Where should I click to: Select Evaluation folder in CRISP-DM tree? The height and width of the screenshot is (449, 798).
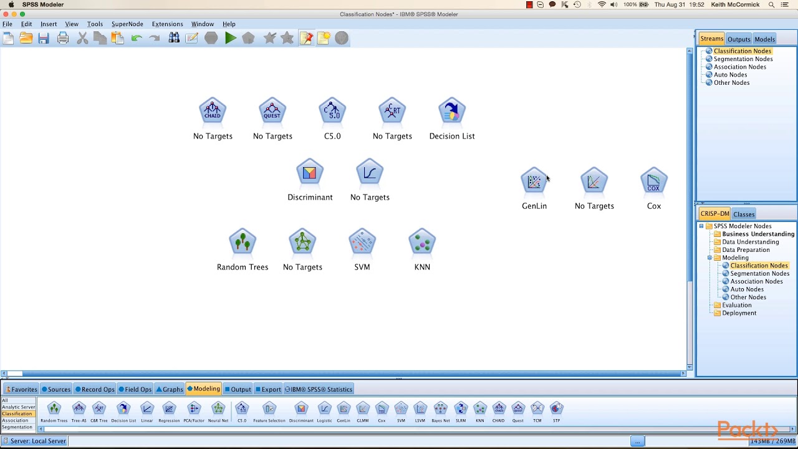[x=736, y=305]
